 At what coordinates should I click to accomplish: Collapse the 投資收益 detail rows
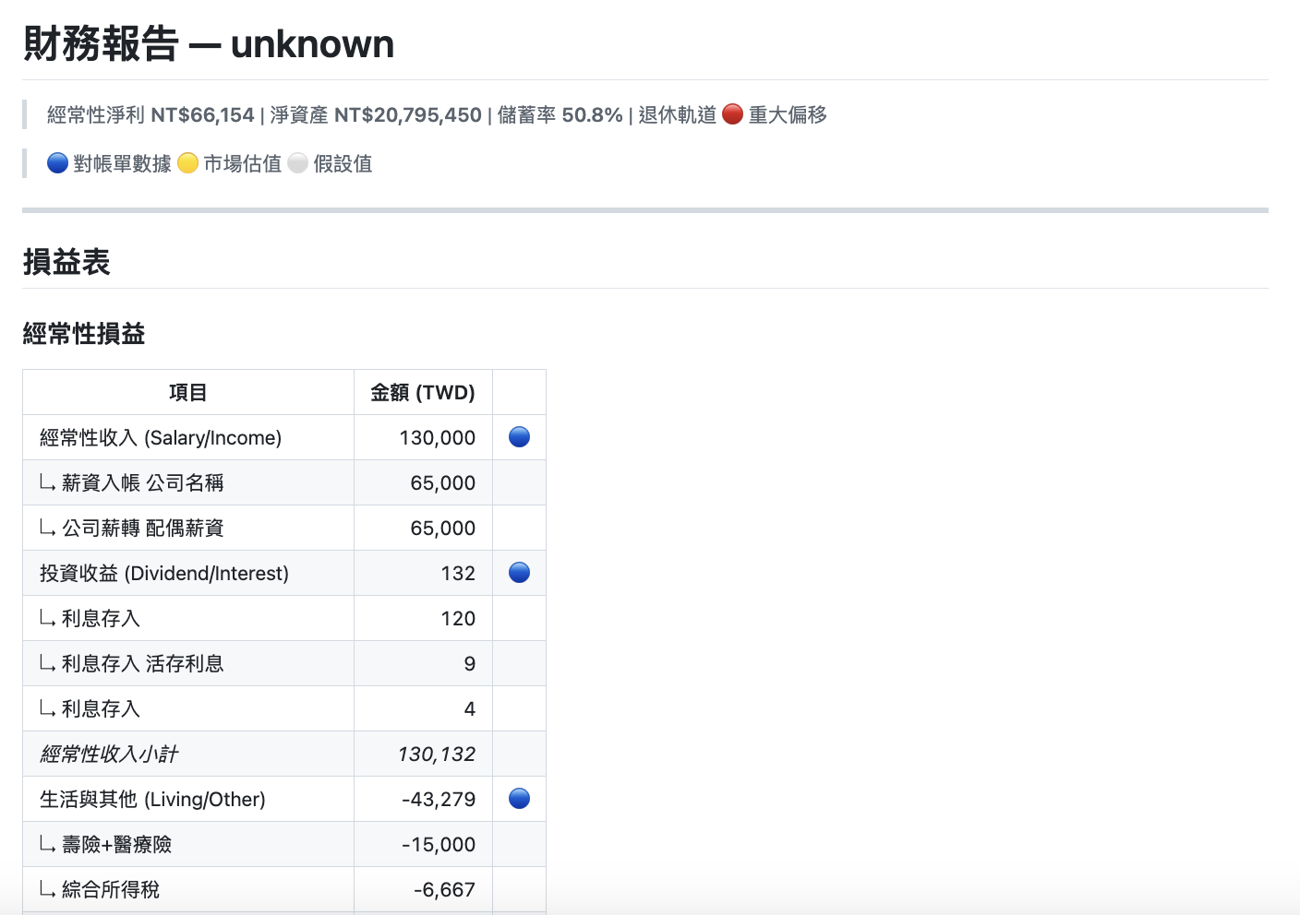[x=163, y=572]
